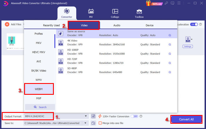Image resolution: width=206 pixels, height=129 pixels.
Task: Expand the Save to path dropdown arrow
Action: pyautogui.click(x=85, y=123)
